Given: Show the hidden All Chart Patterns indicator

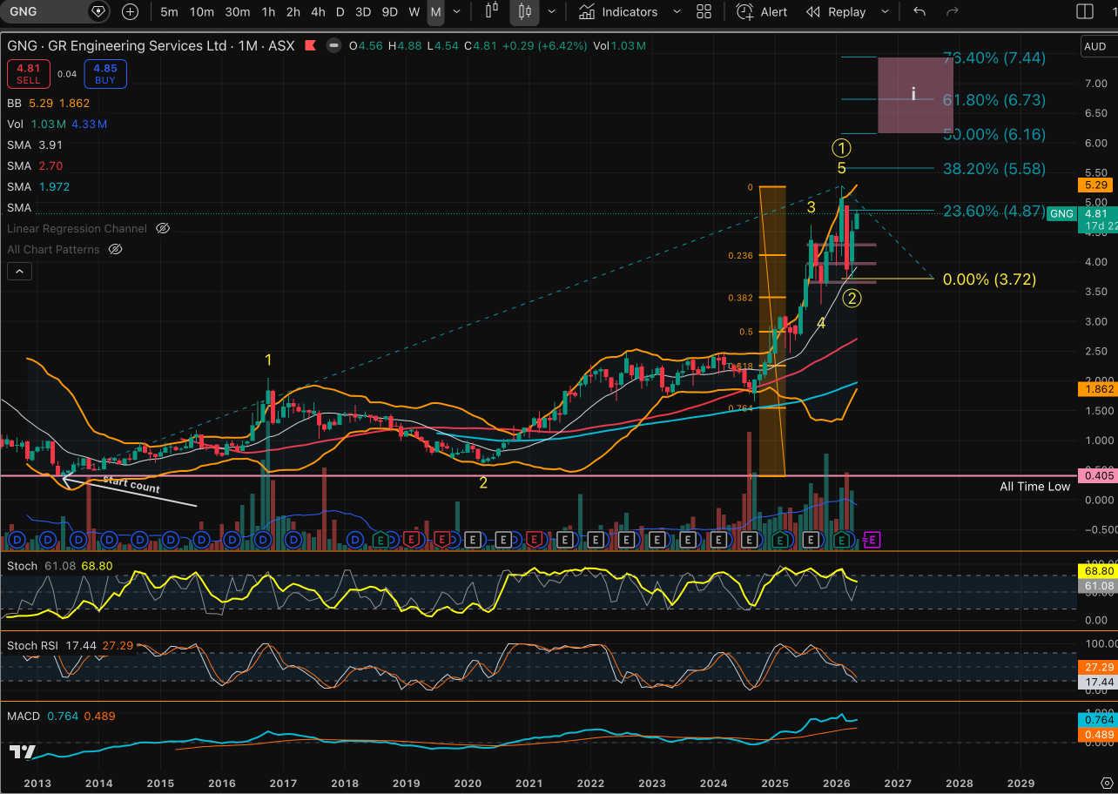Looking at the screenshot, I should 115,249.
